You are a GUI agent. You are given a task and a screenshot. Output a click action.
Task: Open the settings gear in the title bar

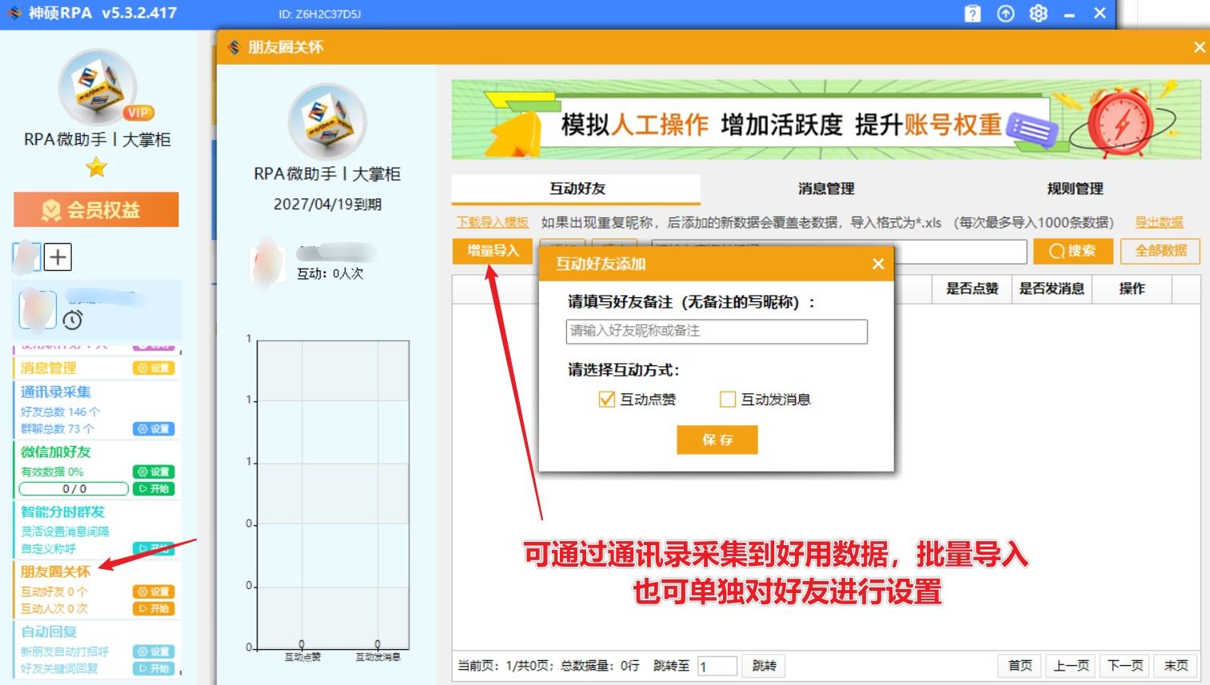pos(1037,14)
